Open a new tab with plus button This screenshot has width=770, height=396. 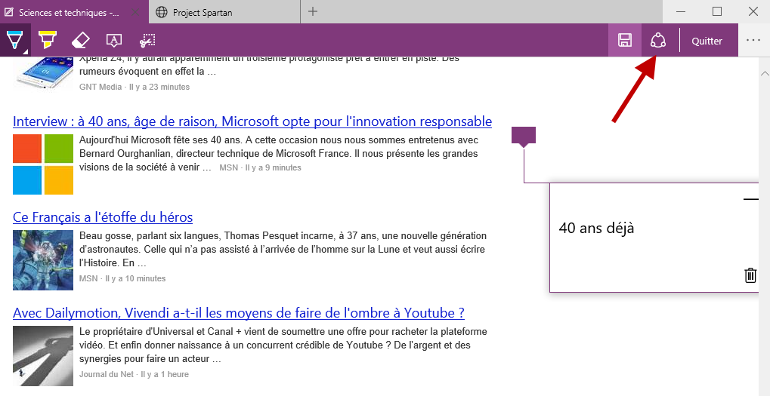pos(313,11)
